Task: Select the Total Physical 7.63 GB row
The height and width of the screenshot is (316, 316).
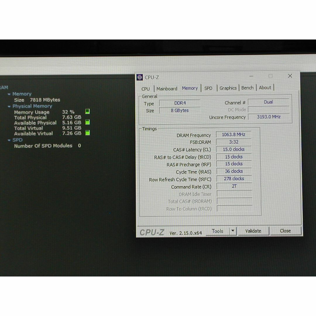Action: coord(48,118)
